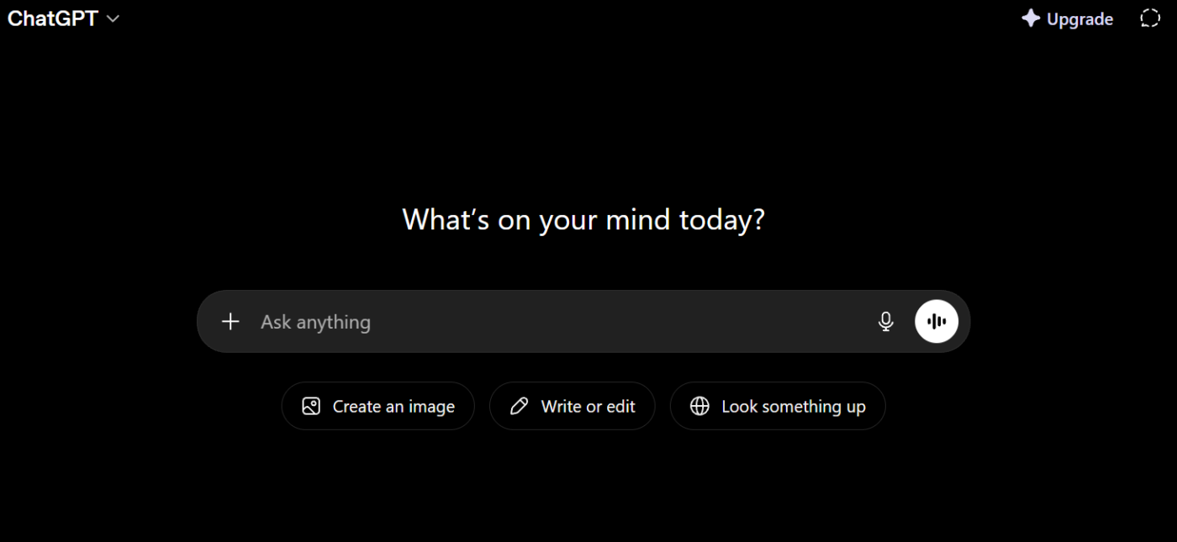Click the heading What's on your mind today?
The width and height of the screenshot is (1177, 542).
pyautogui.click(x=583, y=220)
